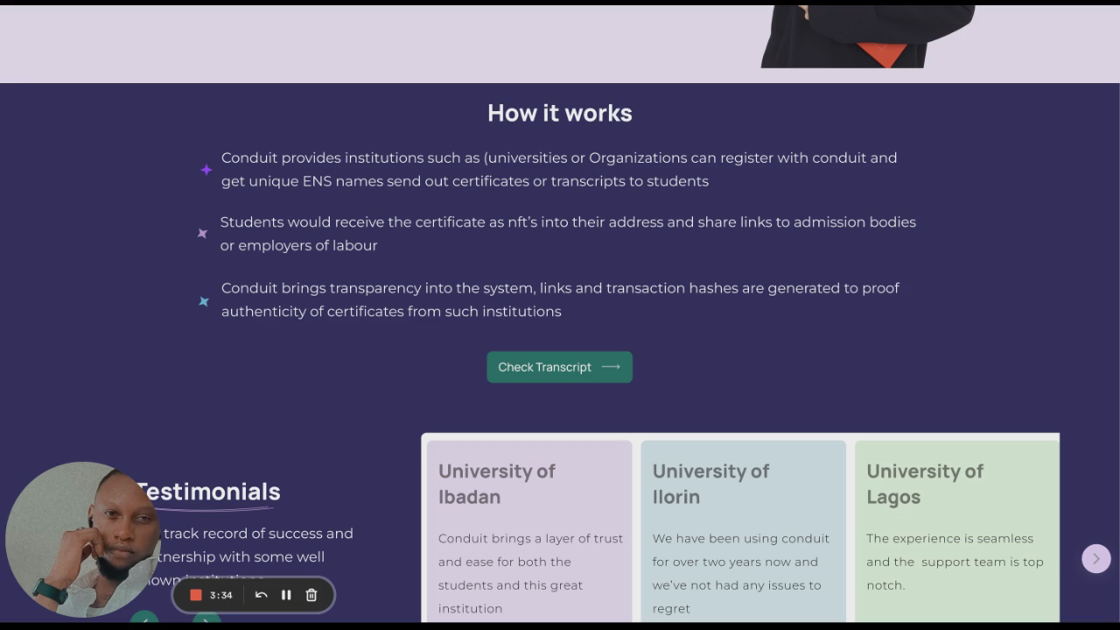The height and width of the screenshot is (630, 1120).
Task: Open the University of Ibadan testimonial card
Action: click(529, 531)
